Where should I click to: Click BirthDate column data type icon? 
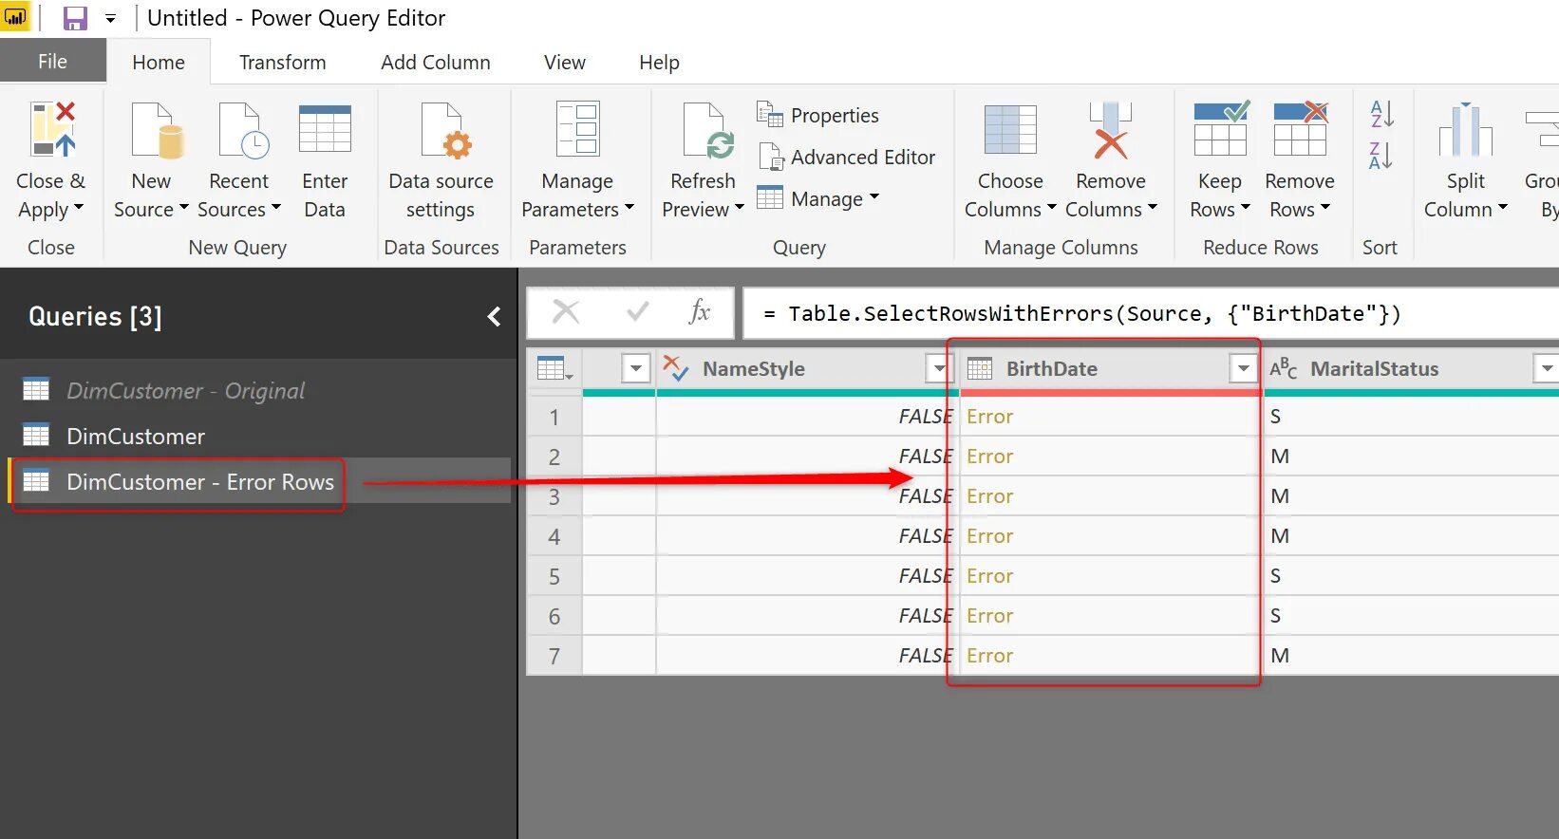tap(980, 368)
